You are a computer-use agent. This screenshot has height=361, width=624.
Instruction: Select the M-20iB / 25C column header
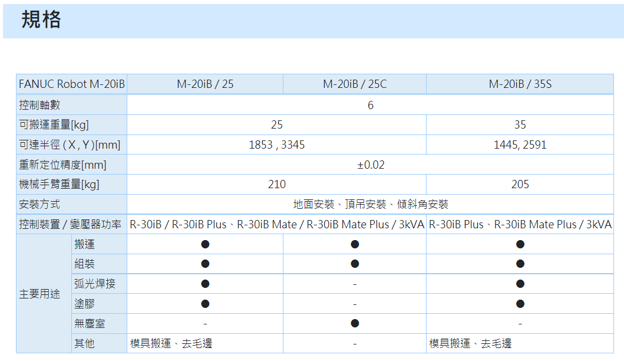coord(355,84)
